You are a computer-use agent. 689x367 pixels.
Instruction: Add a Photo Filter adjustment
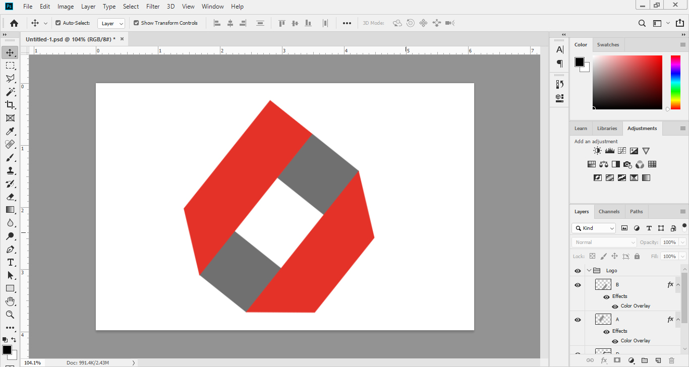627,164
